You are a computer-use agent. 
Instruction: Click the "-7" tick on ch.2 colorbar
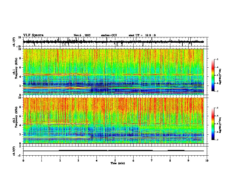coord(217,140)
